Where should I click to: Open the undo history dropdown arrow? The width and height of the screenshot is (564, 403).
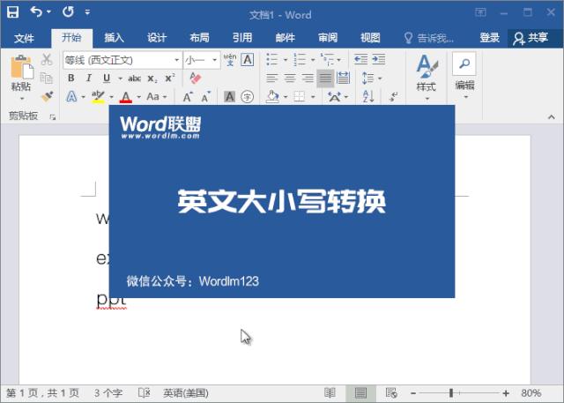point(48,11)
